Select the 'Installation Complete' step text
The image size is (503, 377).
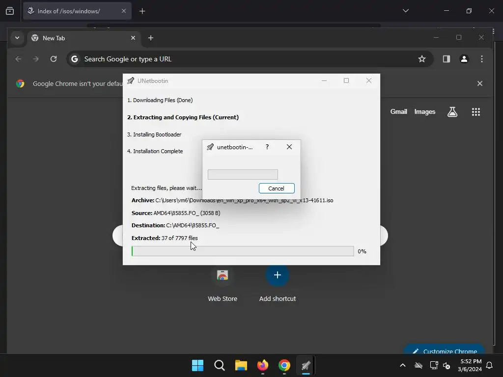(x=155, y=151)
